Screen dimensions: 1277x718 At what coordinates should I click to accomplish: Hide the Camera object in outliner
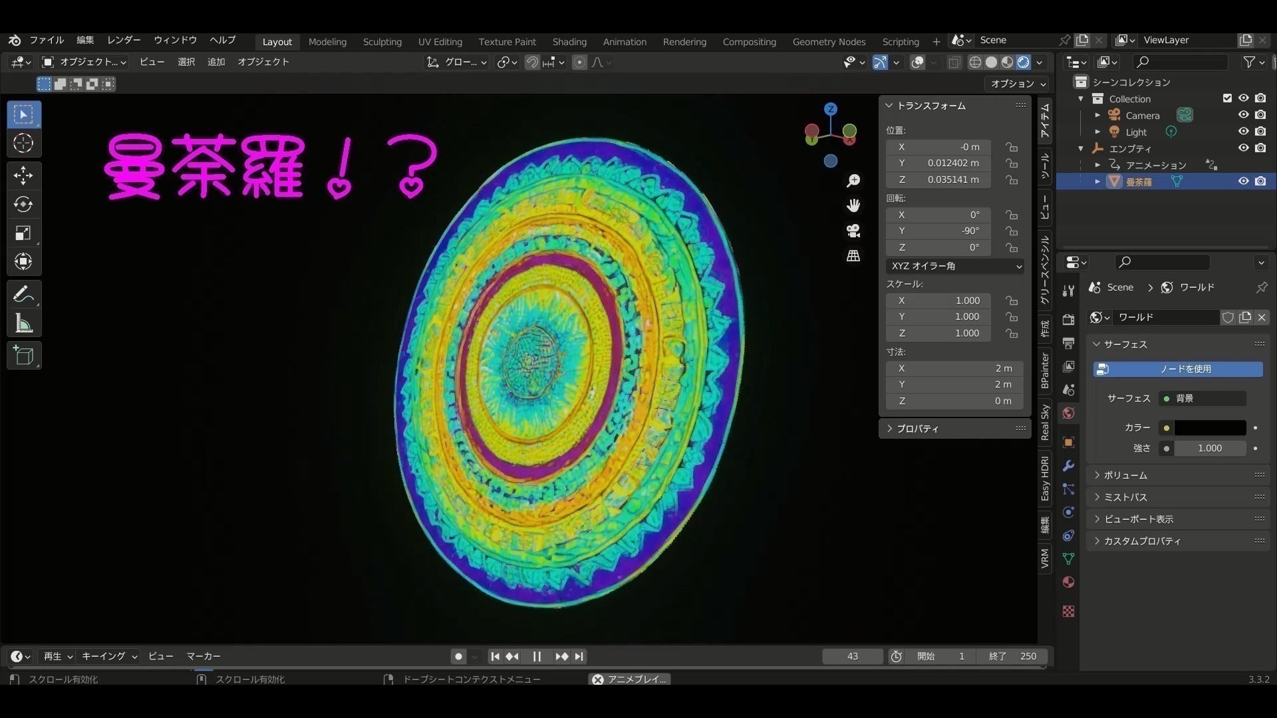(x=1243, y=115)
